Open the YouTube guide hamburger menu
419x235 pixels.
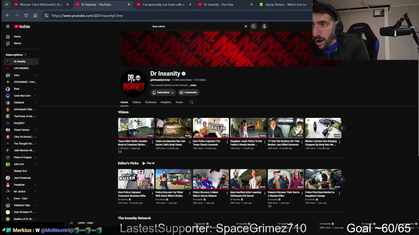(x=8, y=26)
